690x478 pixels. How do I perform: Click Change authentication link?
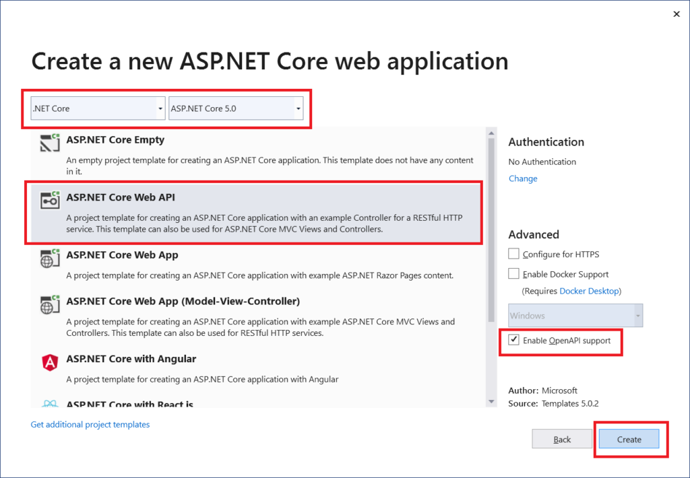click(523, 178)
